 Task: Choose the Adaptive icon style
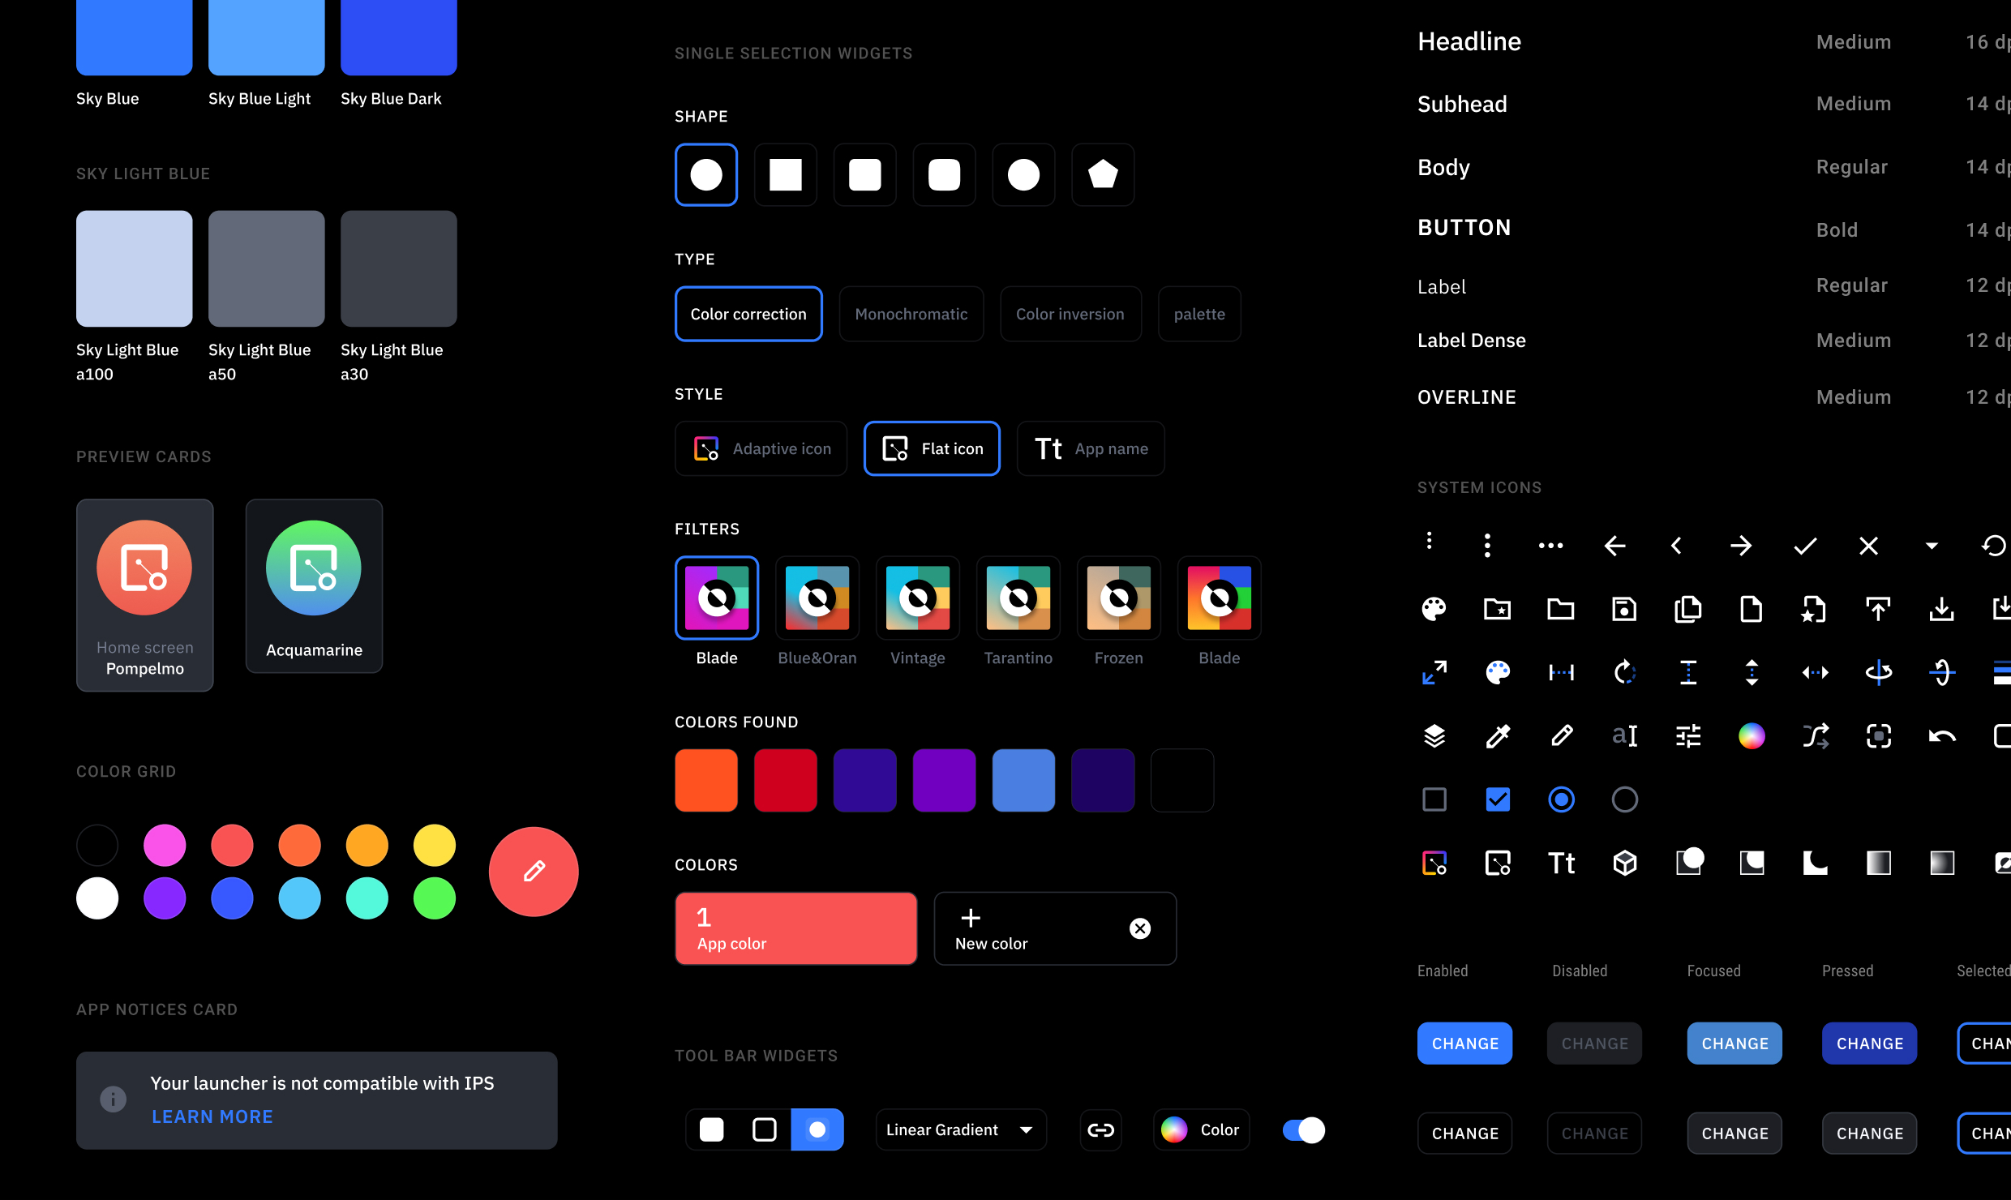761,448
